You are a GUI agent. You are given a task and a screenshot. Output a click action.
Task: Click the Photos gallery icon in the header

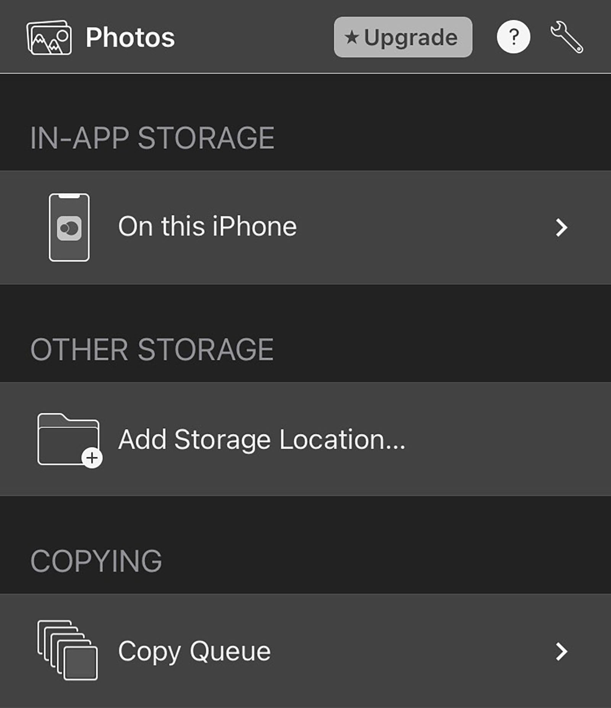pos(49,38)
